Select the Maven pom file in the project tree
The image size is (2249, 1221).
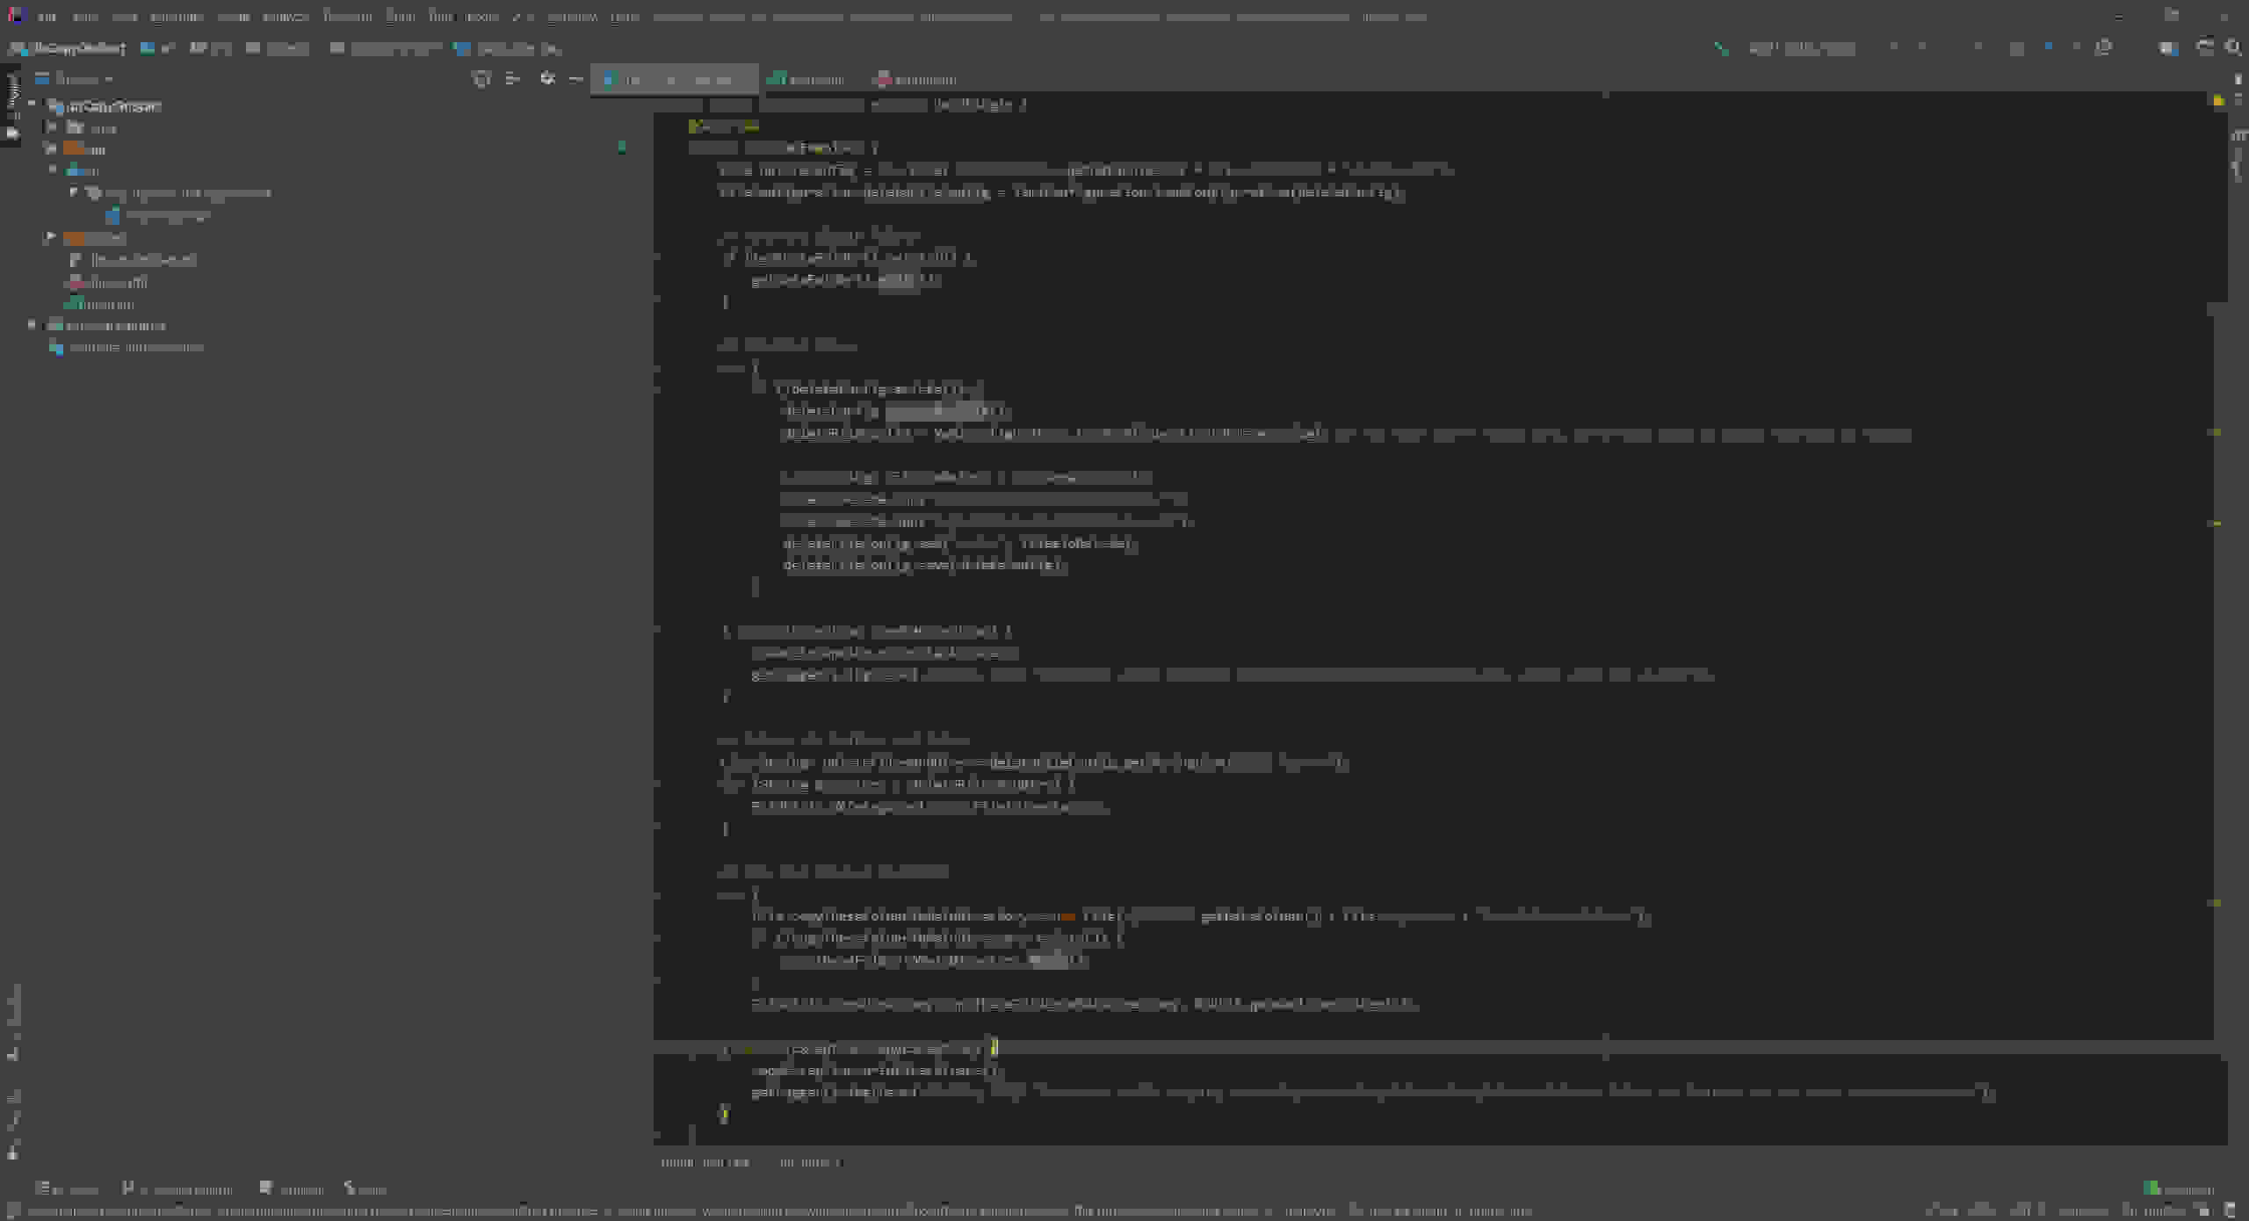(x=107, y=283)
